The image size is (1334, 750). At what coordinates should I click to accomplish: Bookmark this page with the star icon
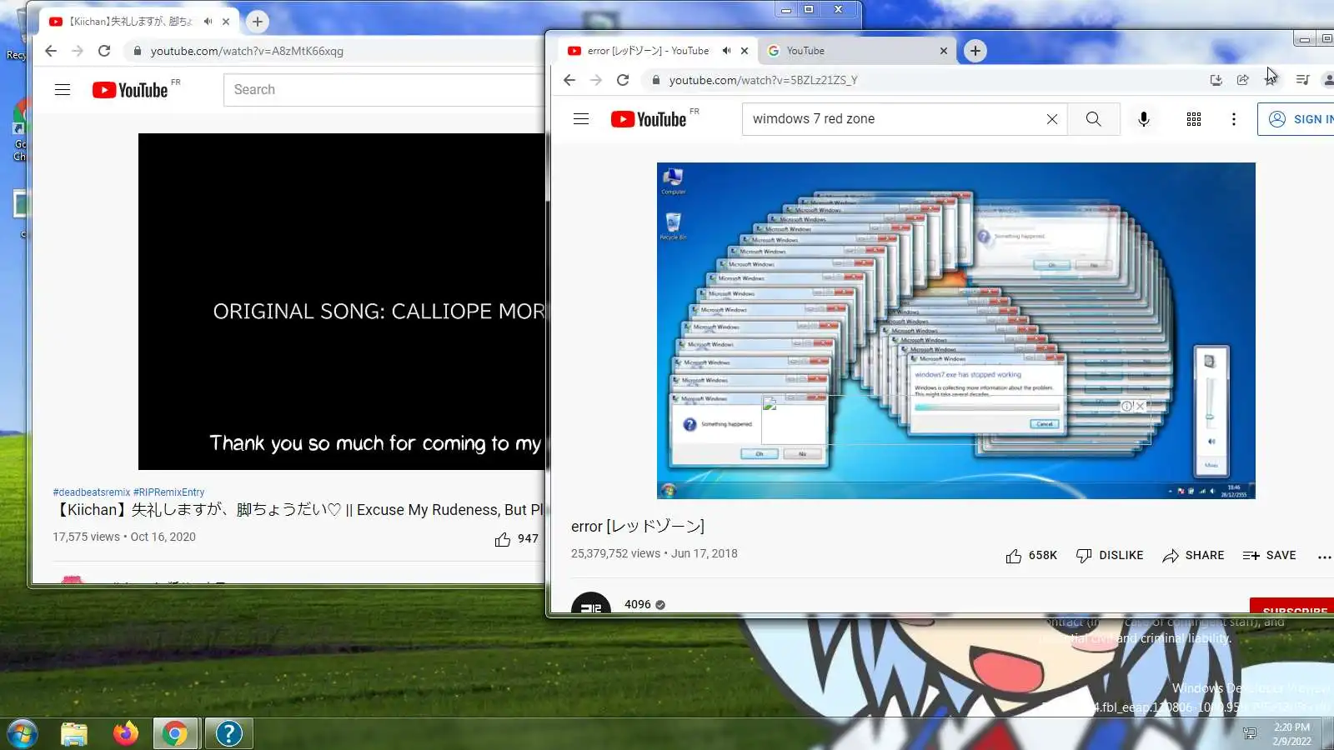(x=1270, y=80)
